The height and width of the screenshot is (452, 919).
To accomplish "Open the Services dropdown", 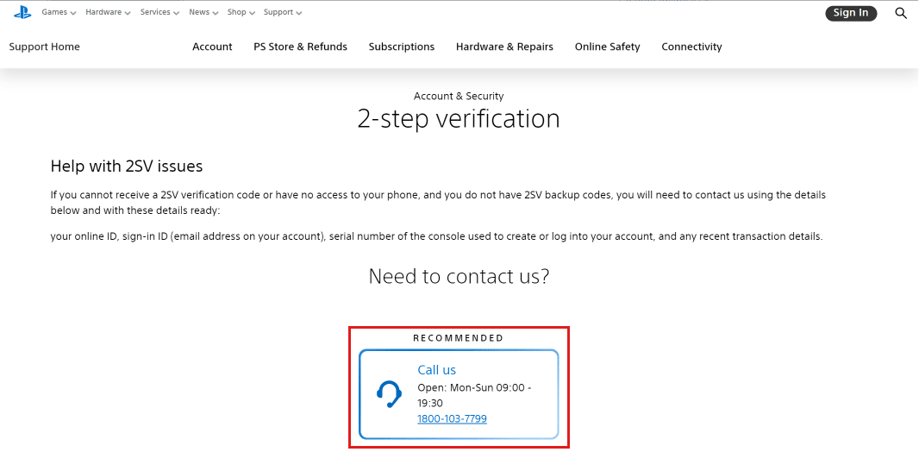I will pos(160,12).
